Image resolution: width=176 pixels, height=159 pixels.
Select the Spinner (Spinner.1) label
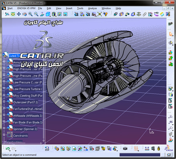25,129
